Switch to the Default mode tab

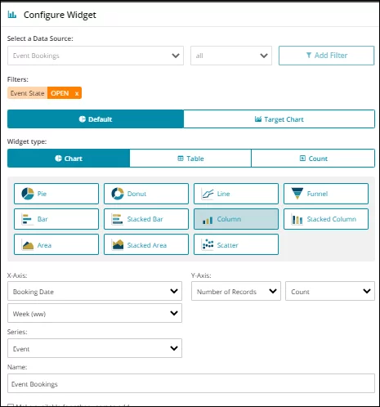(96, 119)
